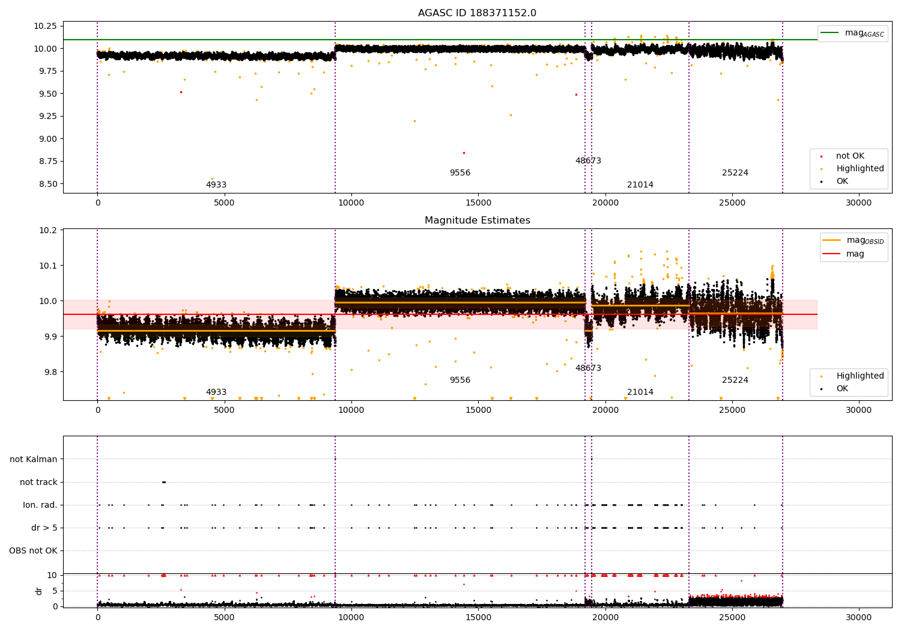
Task: Select the 'mag OBSID' legend label
Action: pos(865,240)
